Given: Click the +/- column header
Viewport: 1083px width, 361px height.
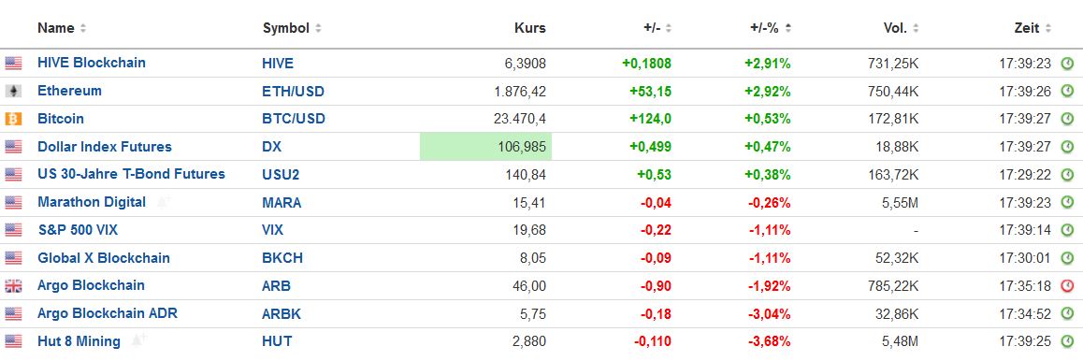Looking at the screenshot, I should pyautogui.click(x=652, y=28).
